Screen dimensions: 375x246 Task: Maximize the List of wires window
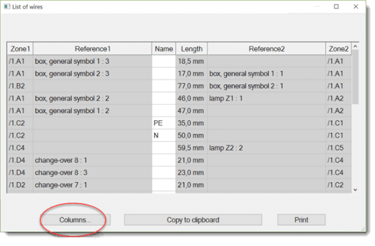click(x=336, y=6)
